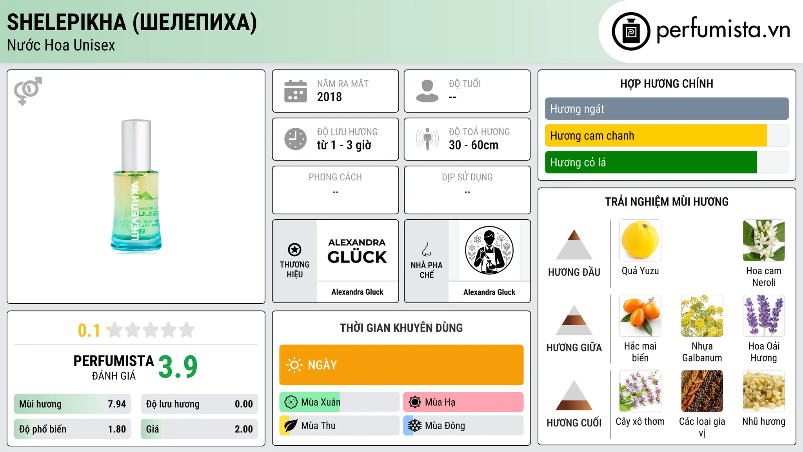Click the top-note pyramid icon above Hương đầu
Viewport: 803px width, 452px height.
[574, 244]
